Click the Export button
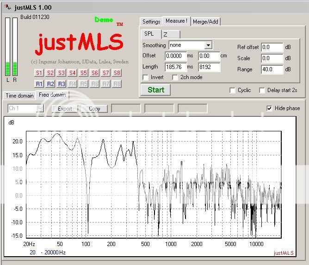The image size is (309, 265). (65, 109)
